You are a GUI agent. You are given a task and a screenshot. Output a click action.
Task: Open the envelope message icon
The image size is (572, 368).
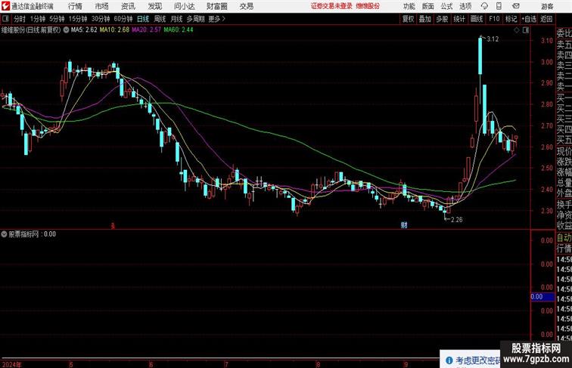(516, 6)
